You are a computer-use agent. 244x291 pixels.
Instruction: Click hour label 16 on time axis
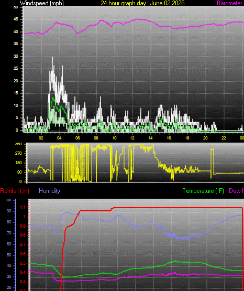[169, 138]
